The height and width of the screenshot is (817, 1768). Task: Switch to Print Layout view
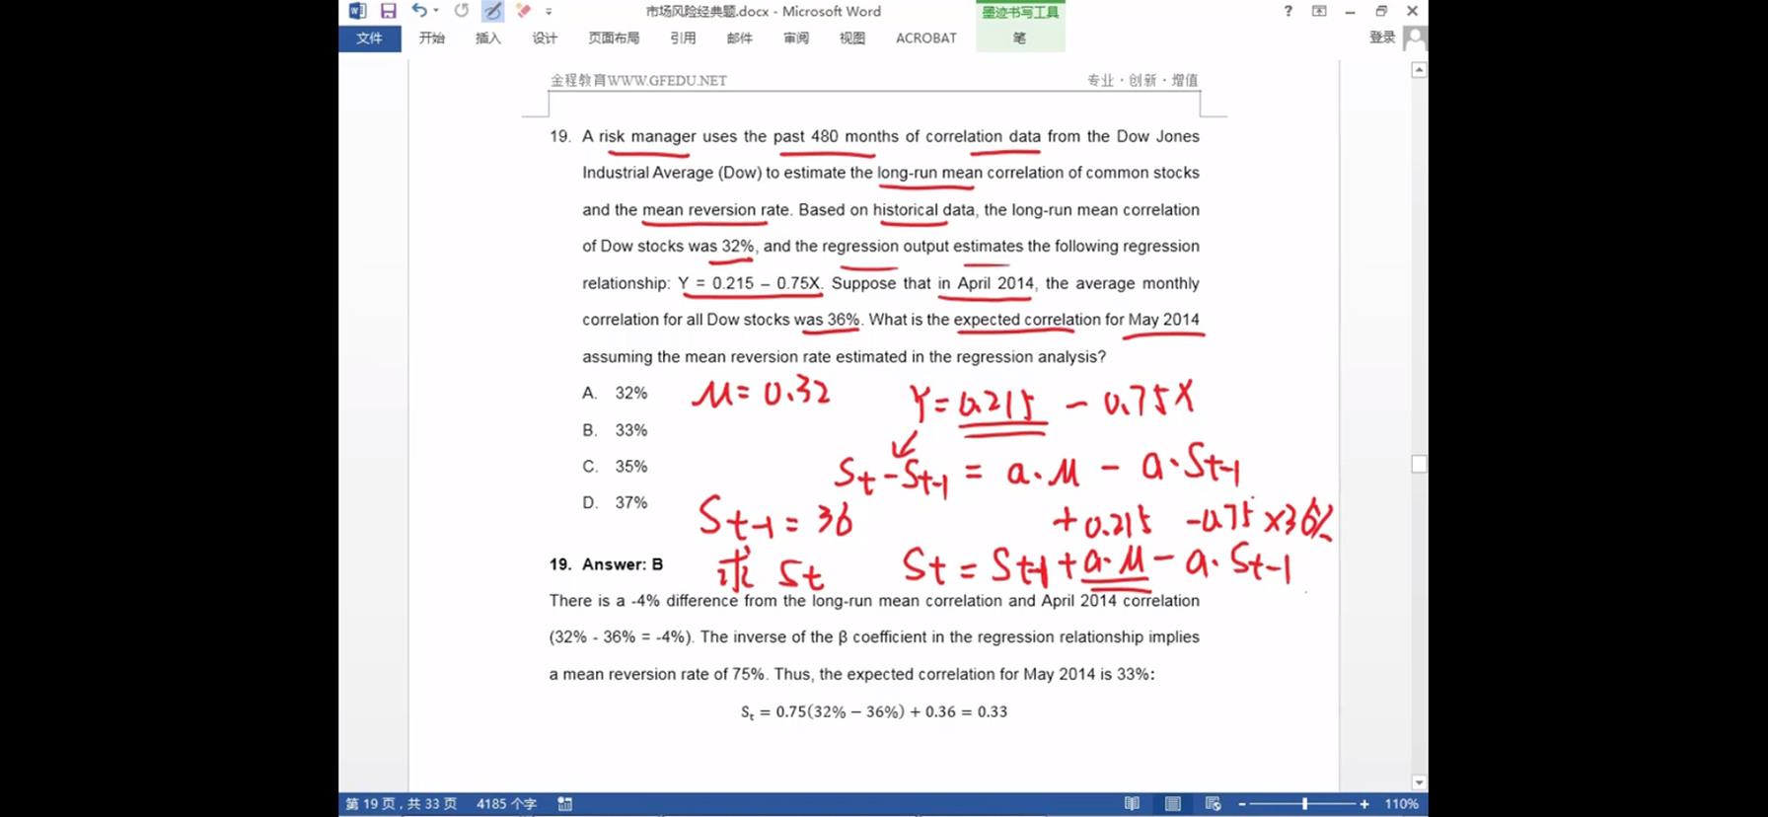pos(1173,804)
